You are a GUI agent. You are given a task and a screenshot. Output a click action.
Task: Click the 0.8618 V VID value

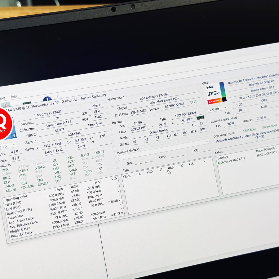(114, 201)
